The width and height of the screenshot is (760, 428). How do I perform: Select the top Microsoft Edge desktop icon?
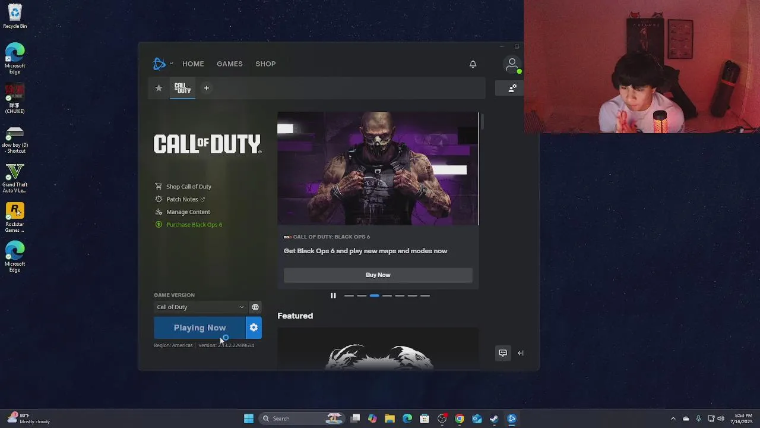click(15, 58)
